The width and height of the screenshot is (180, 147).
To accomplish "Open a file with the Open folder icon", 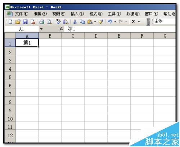I will 18,22.
